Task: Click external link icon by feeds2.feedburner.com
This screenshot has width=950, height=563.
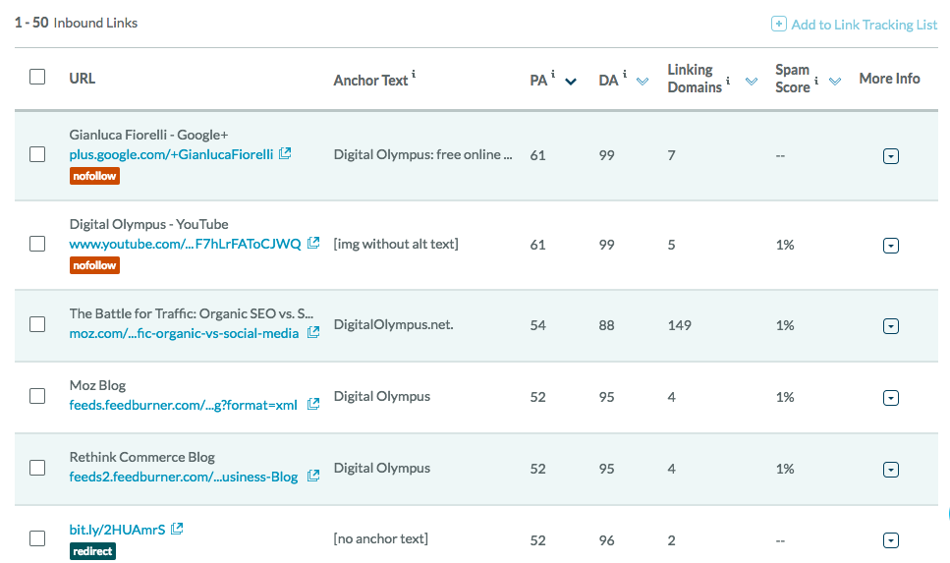Action: 313,476
